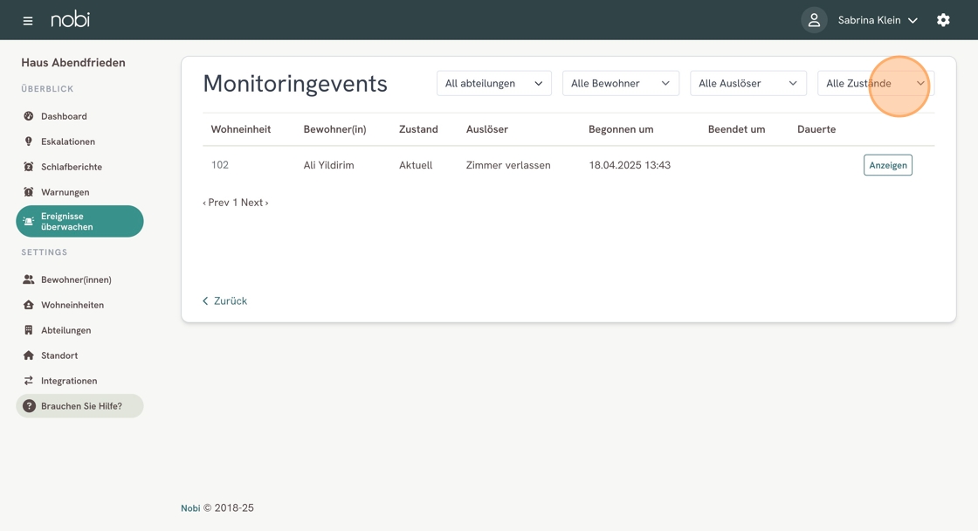Open the settings gear icon
The height and width of the screenshot is (531, 978).
(943, 20)
